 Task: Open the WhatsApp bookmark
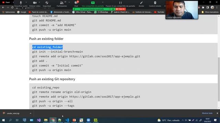[x=101, y=12]
